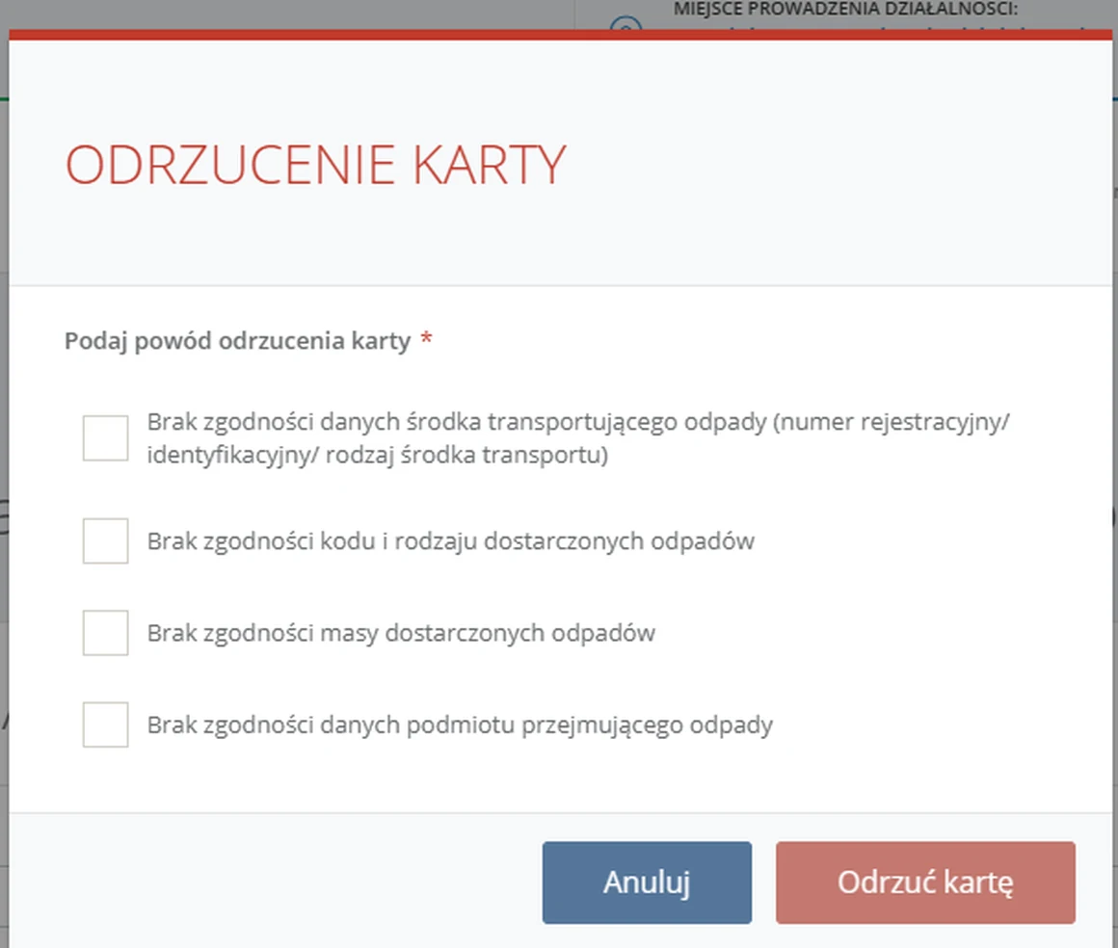This screenshot has height=948, width=1118.
Task: Click the 'ODRZUCENIE KARTY' dialog title
Action: (x=316, y=165)
